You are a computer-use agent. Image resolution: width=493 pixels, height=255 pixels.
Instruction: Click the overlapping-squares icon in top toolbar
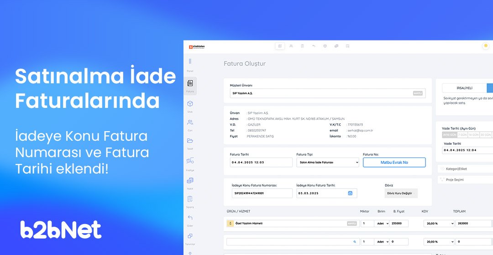tap(336, 46)
